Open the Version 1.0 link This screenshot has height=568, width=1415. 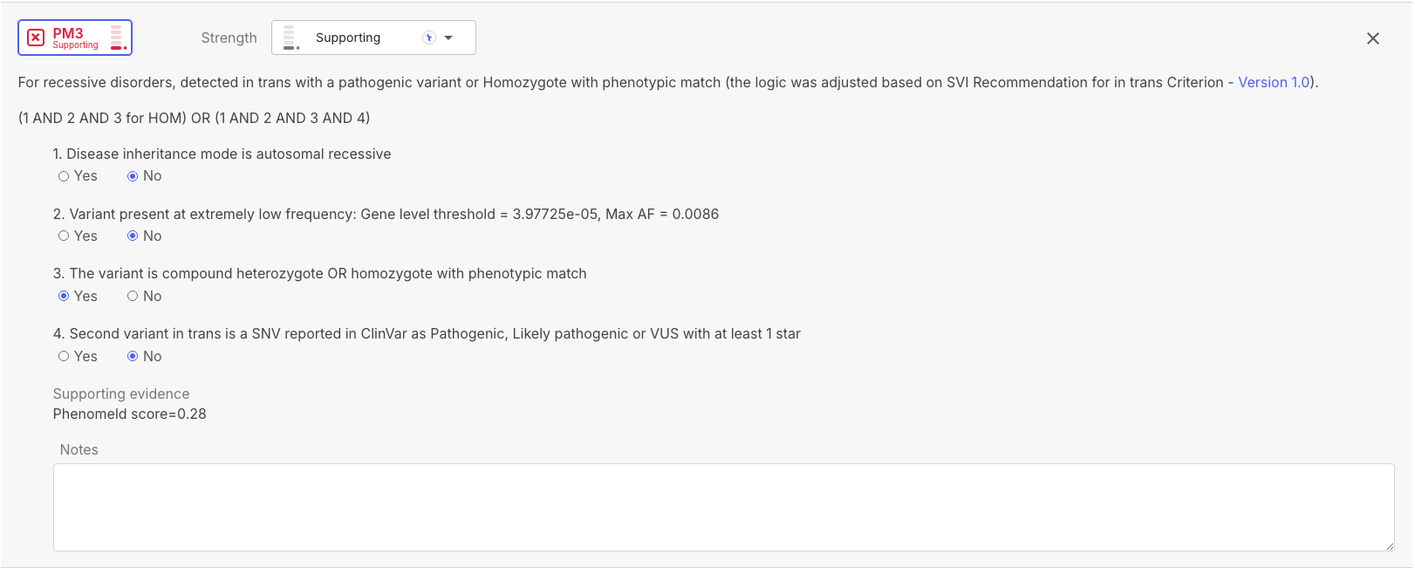click(1274, 82)
